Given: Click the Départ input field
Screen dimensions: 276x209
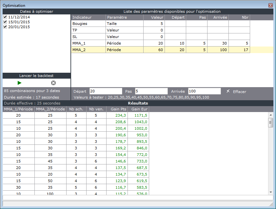Looking at the screenshot, I should coord(106,91).
